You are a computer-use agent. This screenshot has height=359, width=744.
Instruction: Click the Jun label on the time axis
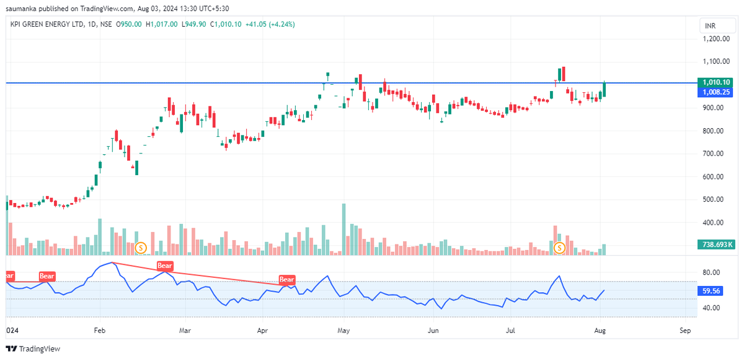pyautogui.click(x=433, y=331)
